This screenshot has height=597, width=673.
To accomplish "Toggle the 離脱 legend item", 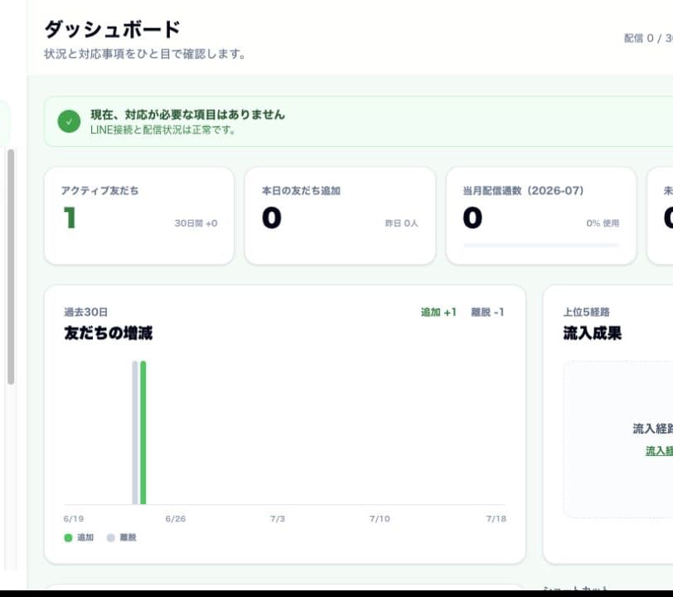I will click(x=122, y=537).
